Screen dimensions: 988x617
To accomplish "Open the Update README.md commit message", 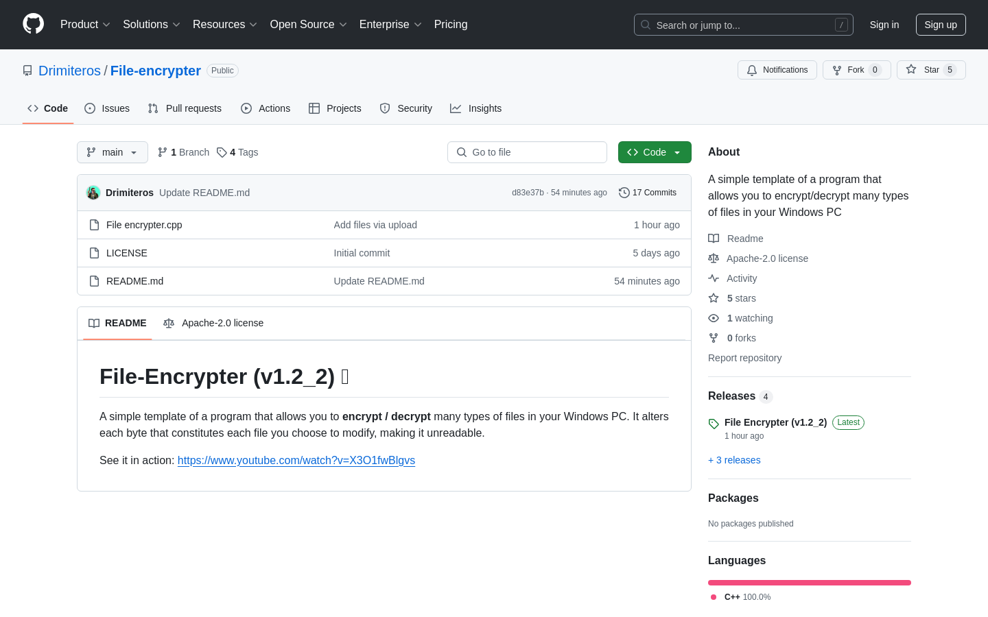I will coord(204,193).
